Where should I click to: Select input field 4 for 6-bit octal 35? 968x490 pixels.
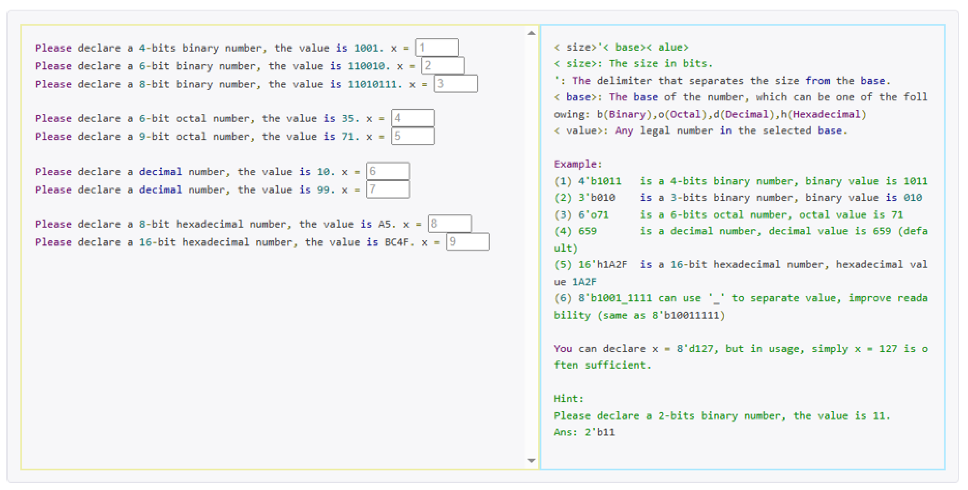[x=413, y=118]
